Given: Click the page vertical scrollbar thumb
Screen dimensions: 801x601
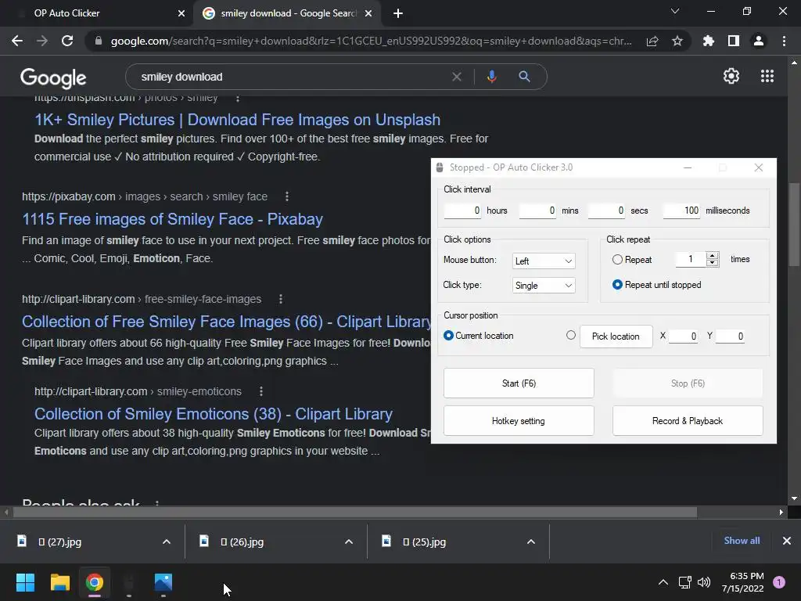Looking at the screenshot, I should point(794,225).
